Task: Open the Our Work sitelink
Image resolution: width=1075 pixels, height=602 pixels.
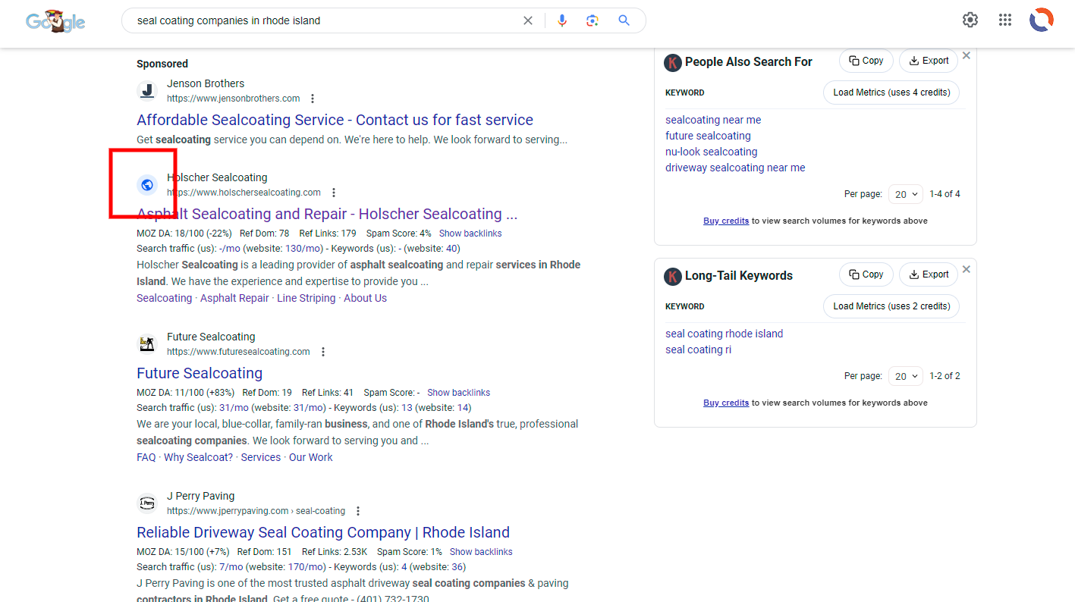Action: (310, 457)
